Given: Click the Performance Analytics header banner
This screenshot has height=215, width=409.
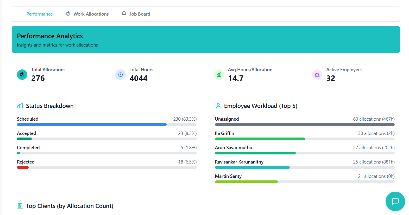Looking at the screenshot, I should pyautogui.click(x=206, y=40).
